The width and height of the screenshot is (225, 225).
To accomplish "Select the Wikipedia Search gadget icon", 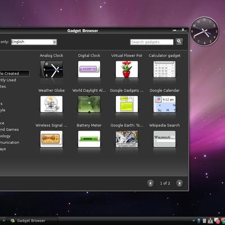I will click(164, 139).
